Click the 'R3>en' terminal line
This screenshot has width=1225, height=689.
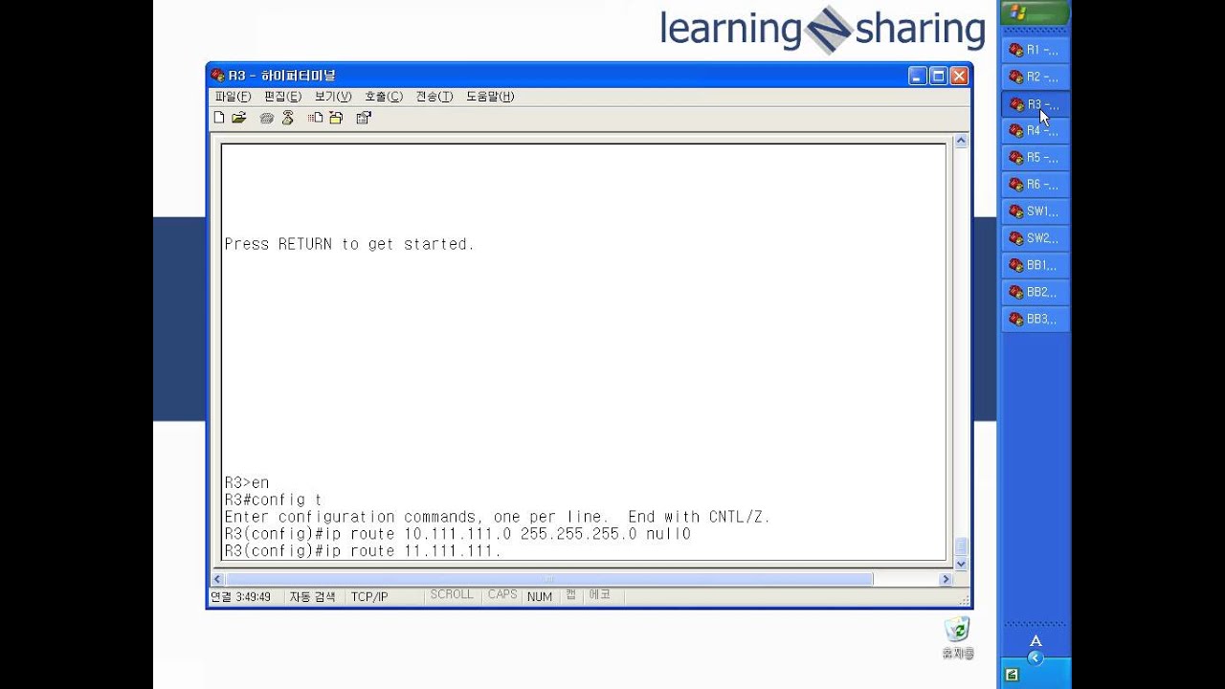[247, 482]
